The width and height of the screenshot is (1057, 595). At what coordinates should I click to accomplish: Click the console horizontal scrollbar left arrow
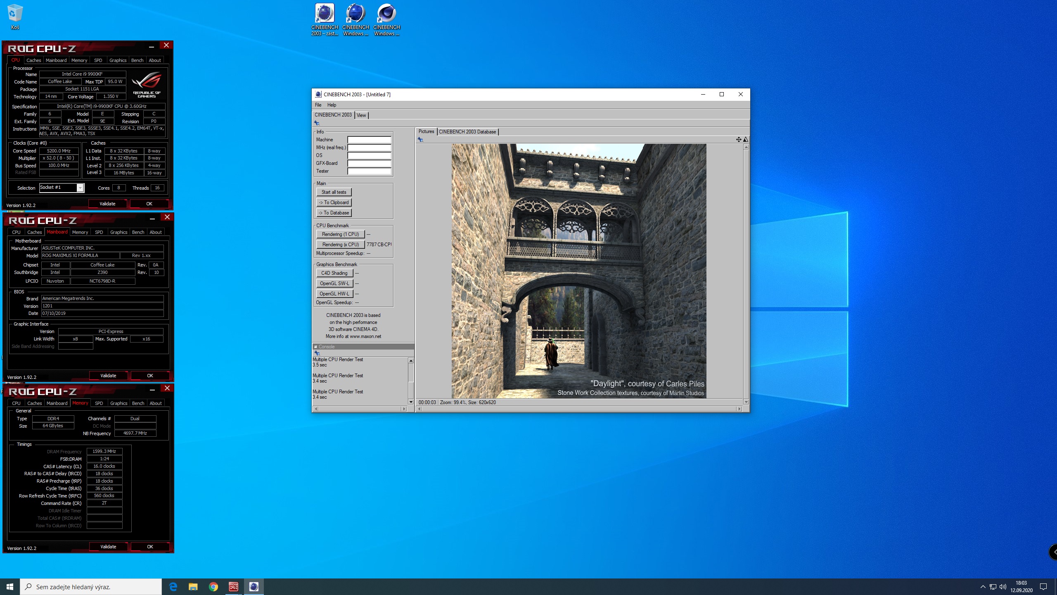pos(316,409)
